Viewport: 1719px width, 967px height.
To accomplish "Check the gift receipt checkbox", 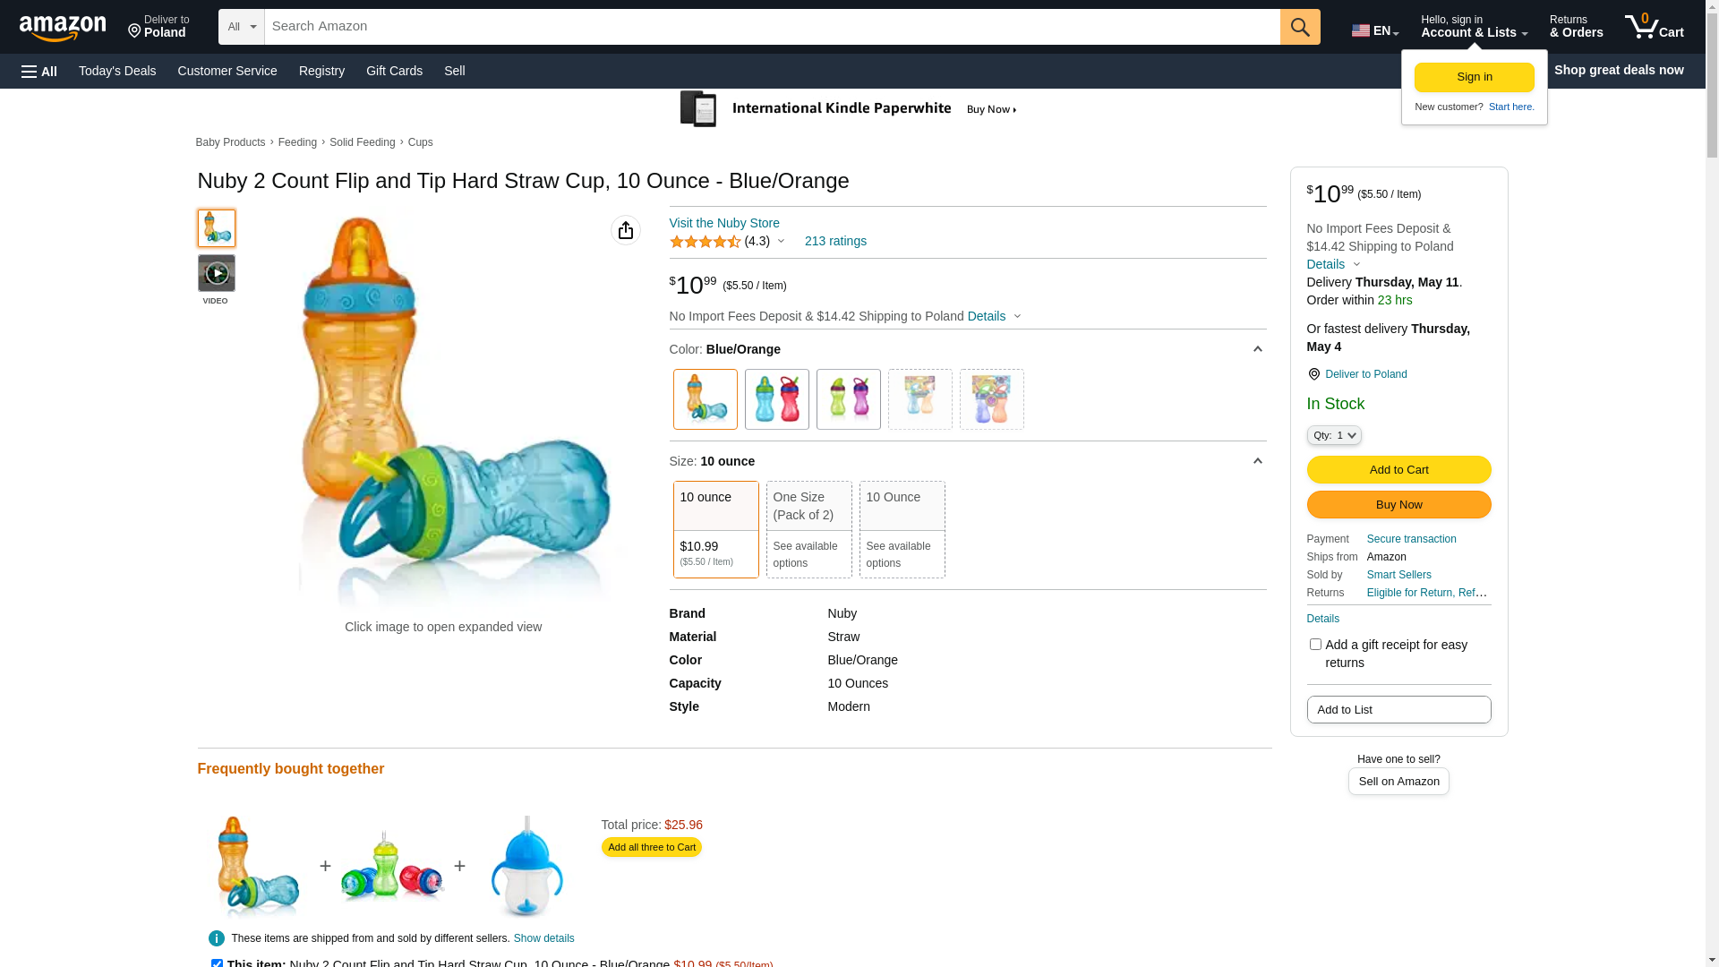I will (x=1315, y=645).
